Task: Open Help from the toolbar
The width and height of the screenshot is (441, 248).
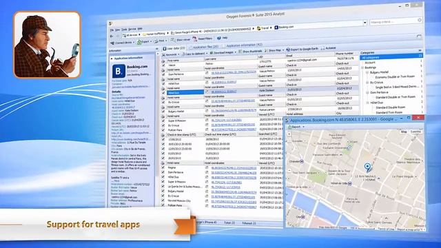Action: point(222,38)
